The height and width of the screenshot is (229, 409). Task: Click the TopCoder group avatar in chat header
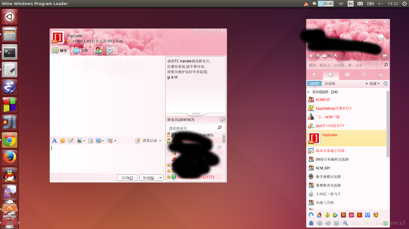58,38
